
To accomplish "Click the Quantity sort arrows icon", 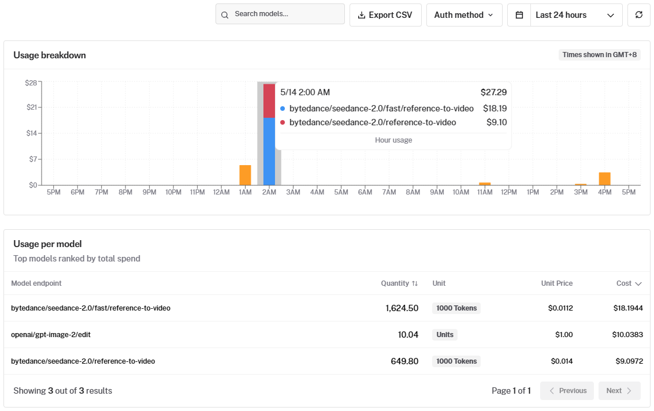I will tap(415, 283).
